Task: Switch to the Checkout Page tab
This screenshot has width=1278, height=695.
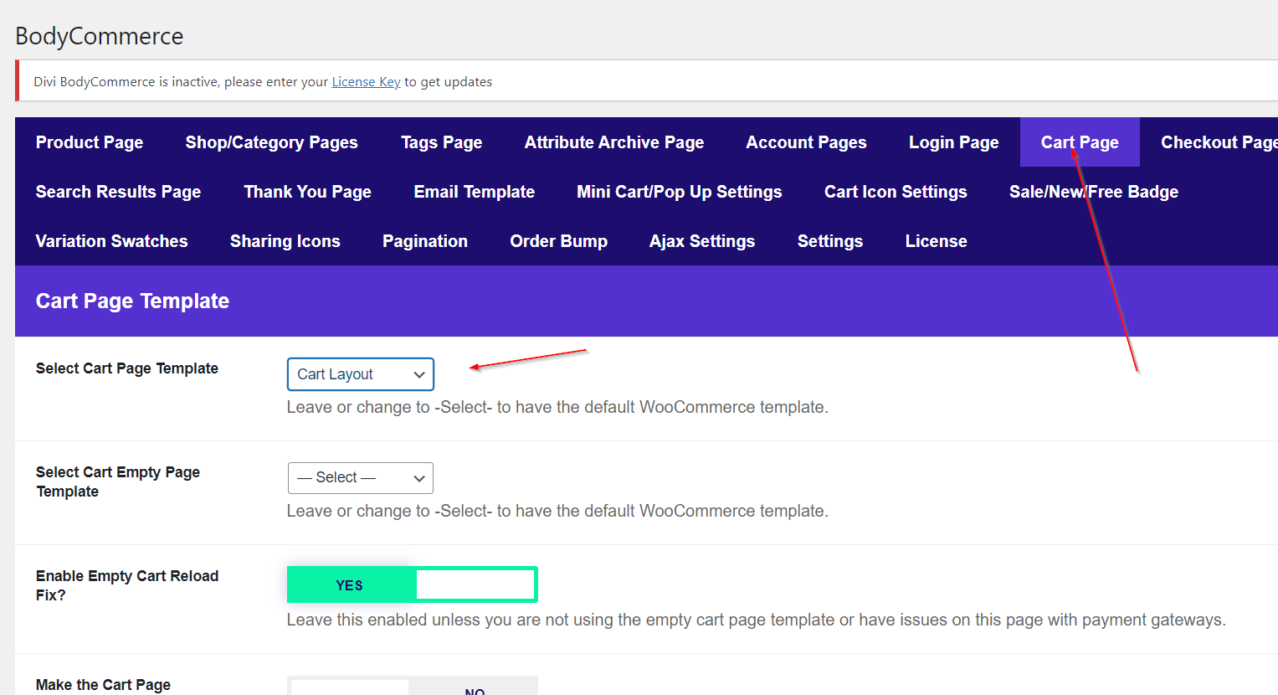Action: (x=1218, y=142)
